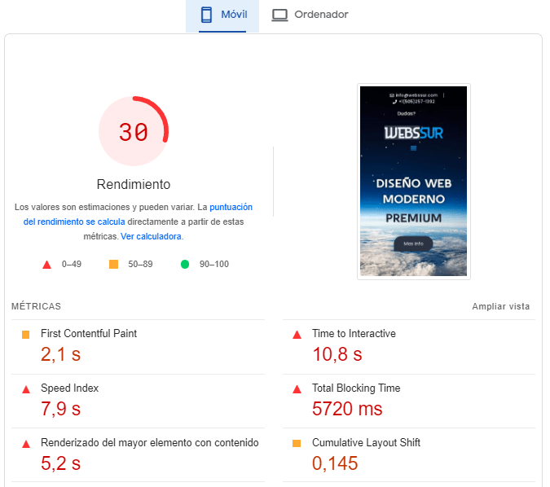The image size is (550, 487).
Task: Click 'Ampliar vista' to expand metrics
Action: (x=500, y=306)
